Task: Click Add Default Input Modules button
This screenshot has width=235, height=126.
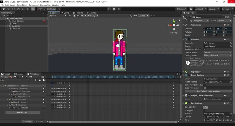Action: click(x=208, y=91)
